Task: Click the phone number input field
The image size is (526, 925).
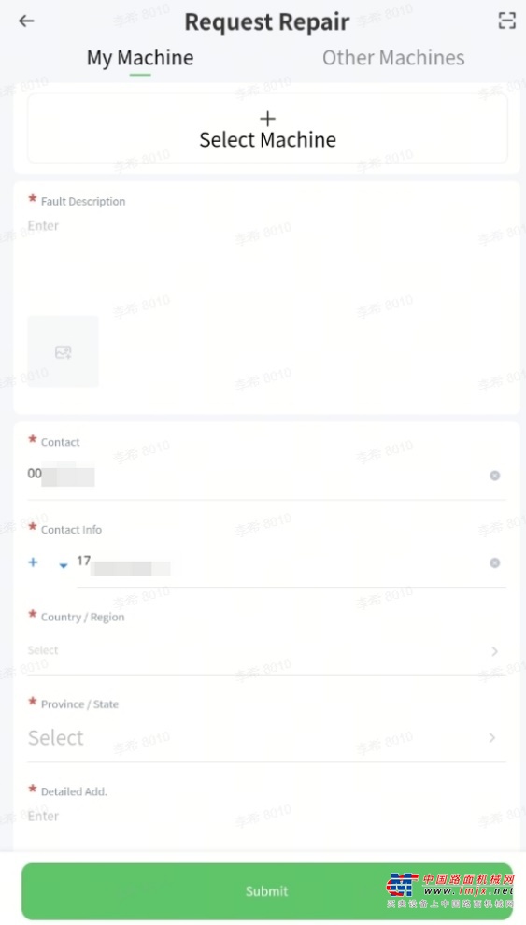Action: [x=282, y=562]
